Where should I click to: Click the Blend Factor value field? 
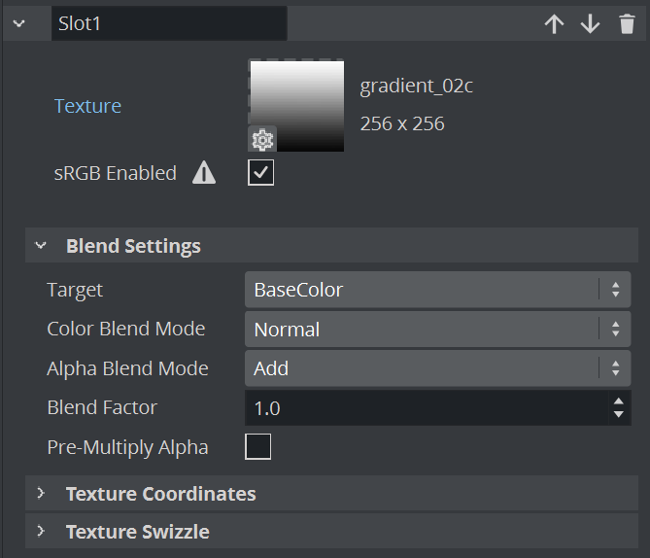[427, 408]
